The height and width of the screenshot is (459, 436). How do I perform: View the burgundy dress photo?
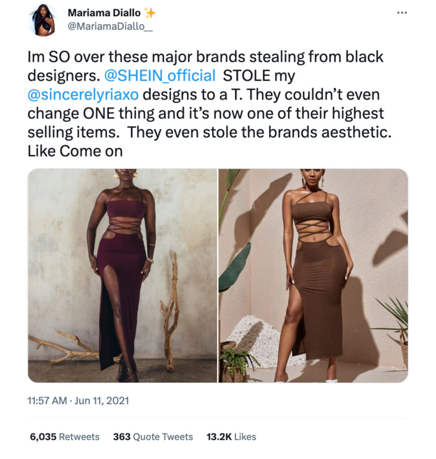tap(123, 276)
